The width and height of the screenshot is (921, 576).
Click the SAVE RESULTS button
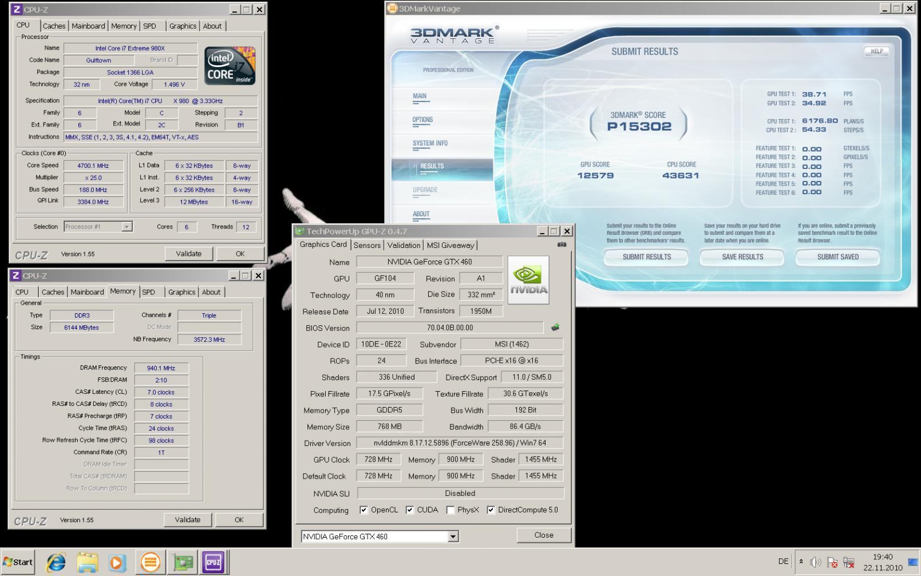tap(742, 257)
